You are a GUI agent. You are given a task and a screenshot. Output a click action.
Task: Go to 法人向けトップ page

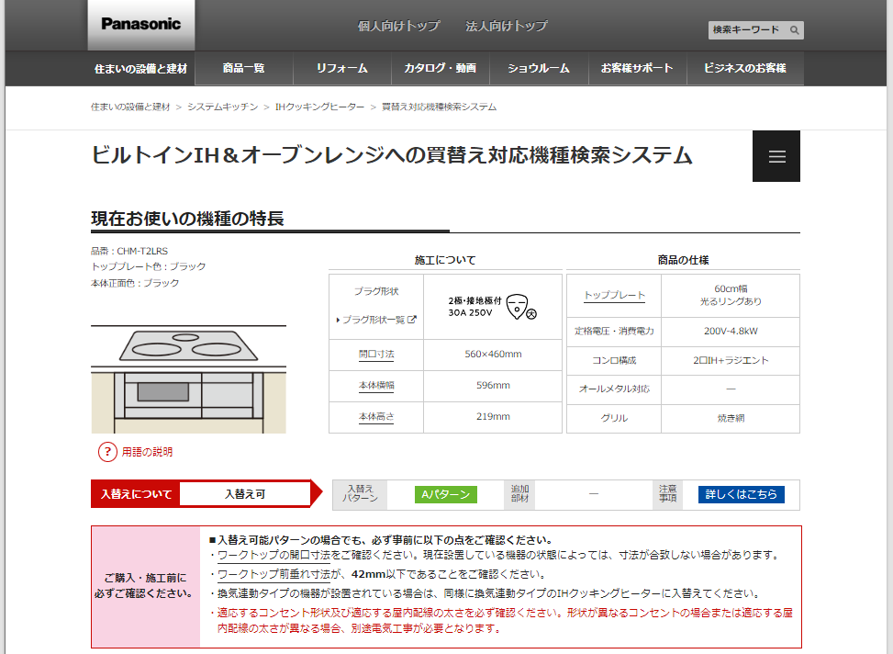(506, 26)
